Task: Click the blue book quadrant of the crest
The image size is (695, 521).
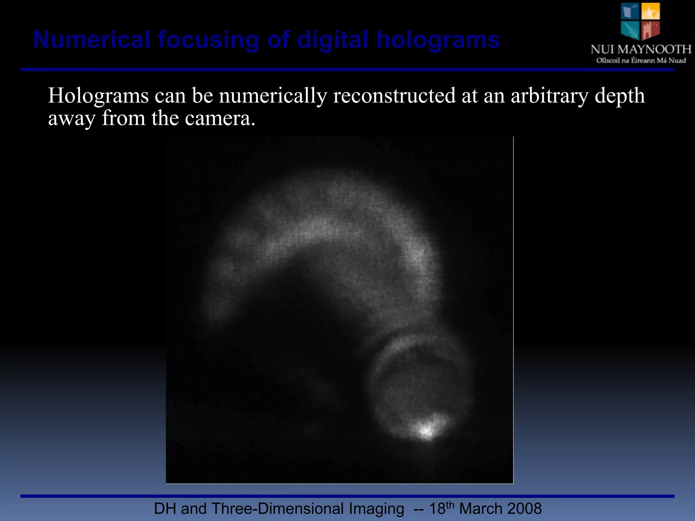Action: [x=630, y=12]
